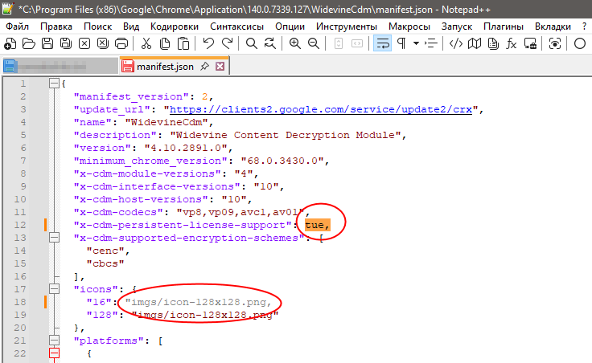Toggle the indent guide icon
Image resolution: width=592 pixels, height=363 pixels.
(431, 43)
